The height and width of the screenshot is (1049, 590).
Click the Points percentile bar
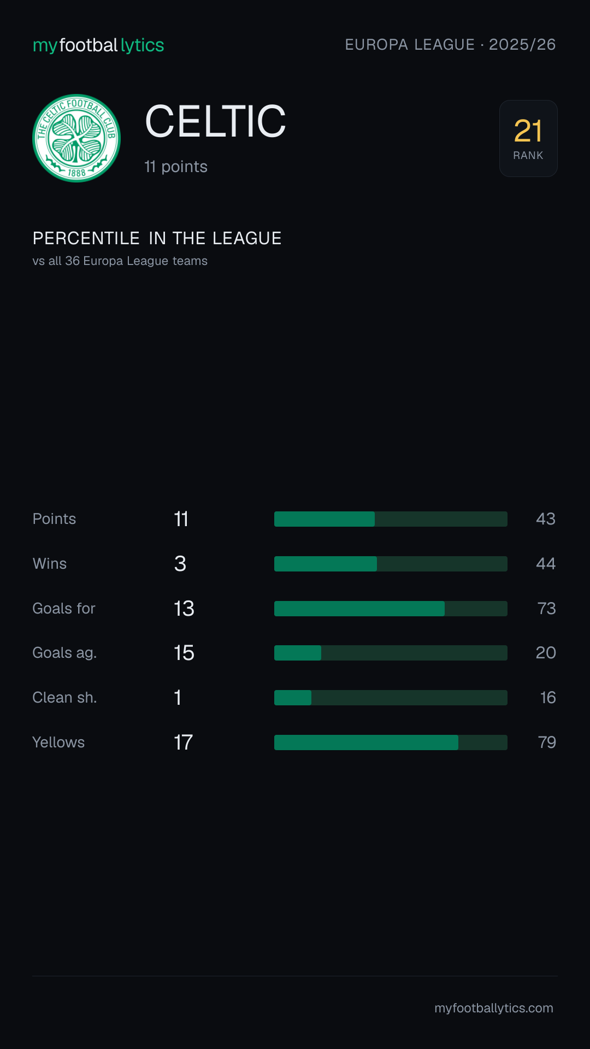pos(391,519)
